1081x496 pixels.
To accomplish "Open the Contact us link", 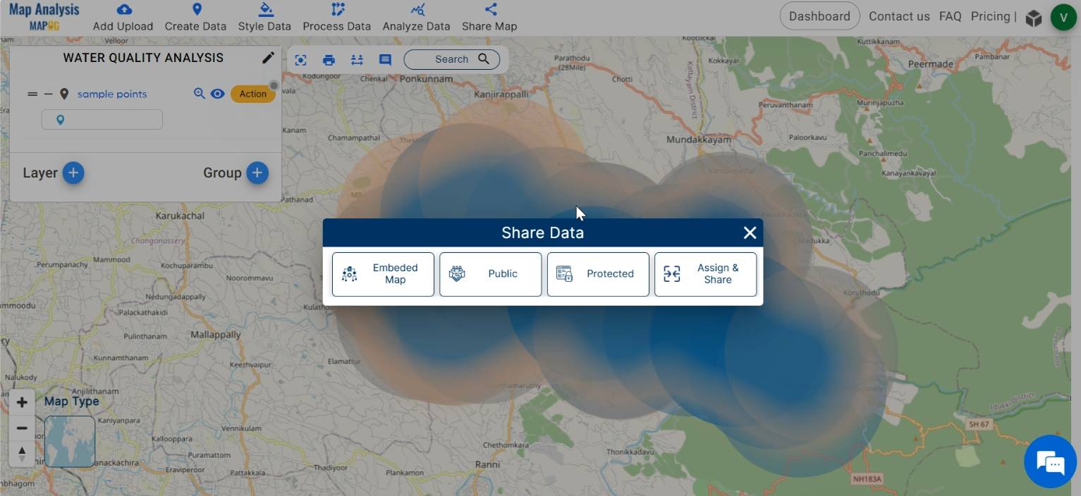I will (899, 16).
